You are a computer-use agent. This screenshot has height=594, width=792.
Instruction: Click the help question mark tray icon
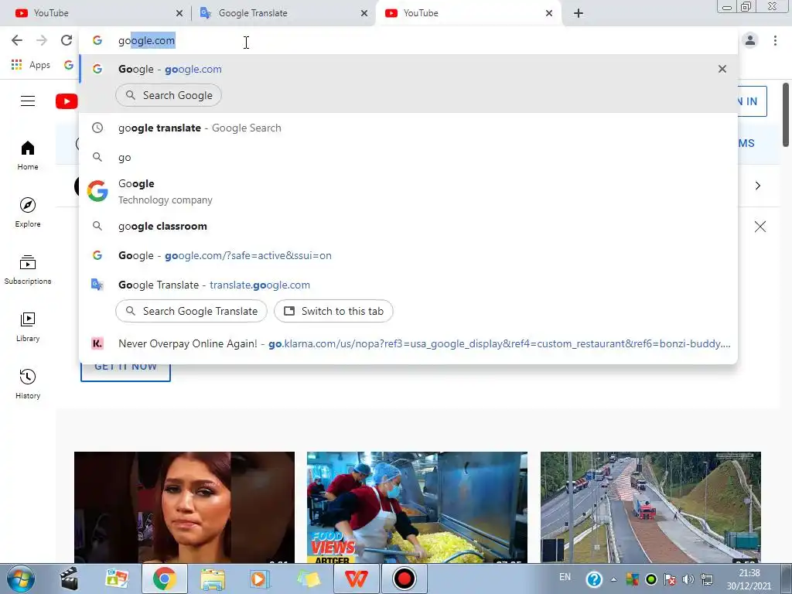click(x=595, y=579)
